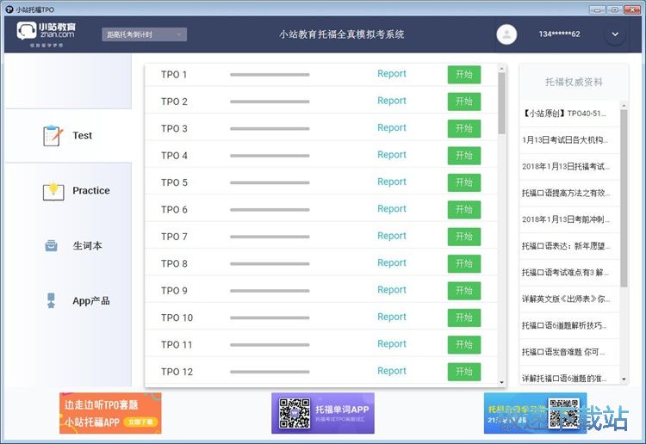Open Report for TPO 9

[391, 290]
